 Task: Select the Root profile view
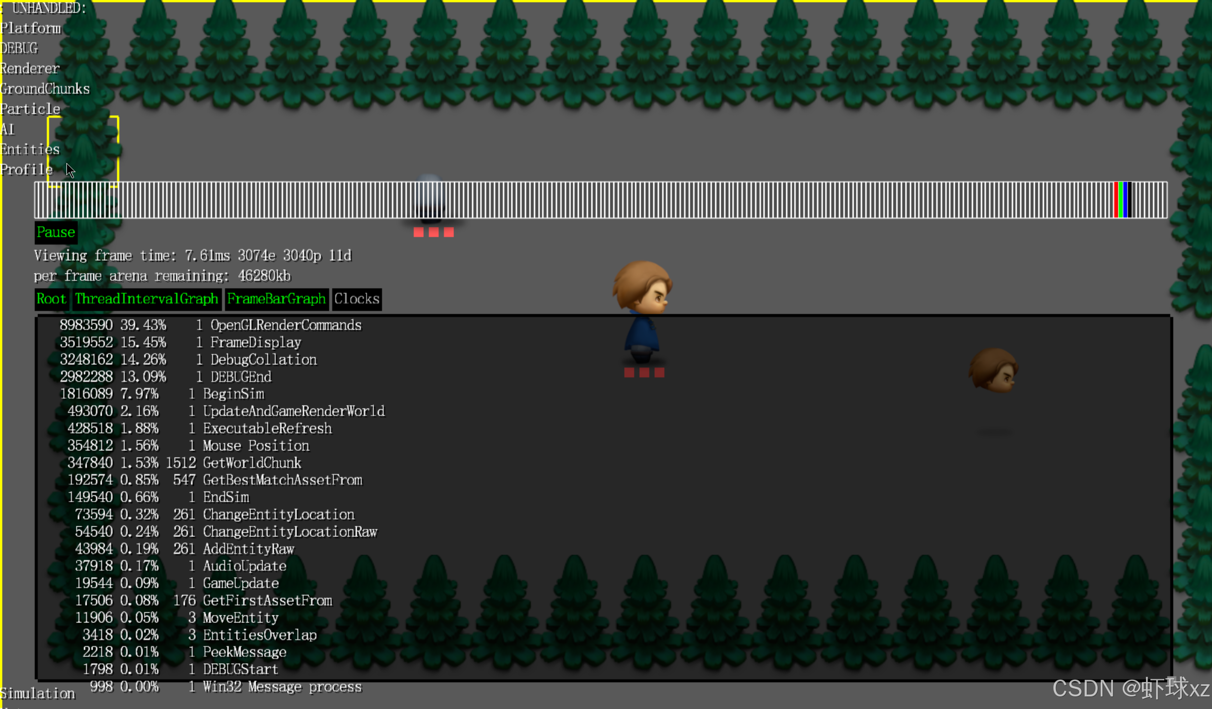coord(51,299)
